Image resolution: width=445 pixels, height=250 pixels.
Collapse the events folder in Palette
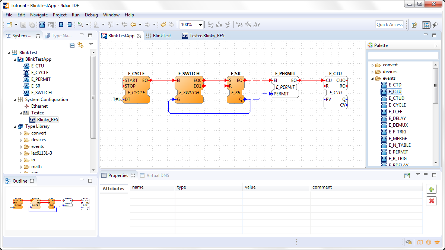point(372,78)
